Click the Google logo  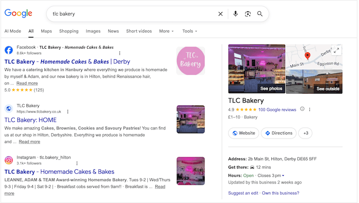pos(18,13)
